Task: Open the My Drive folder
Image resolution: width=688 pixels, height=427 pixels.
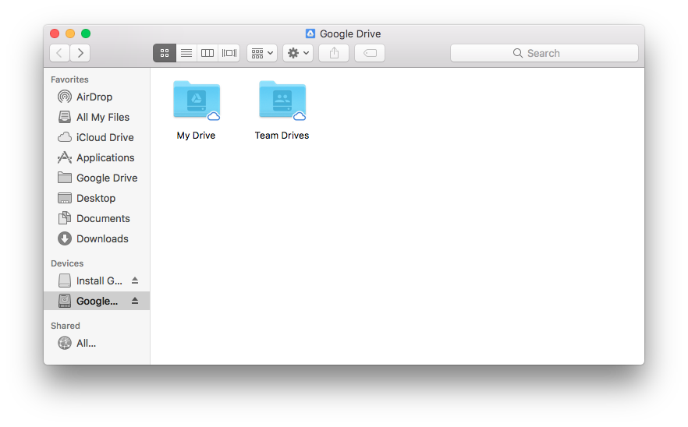Action: [197, 101]
